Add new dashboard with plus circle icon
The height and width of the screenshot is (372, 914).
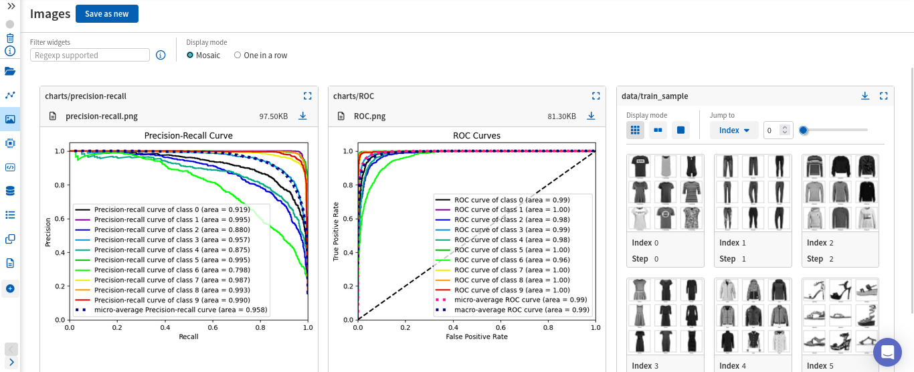tap(10, 288)
